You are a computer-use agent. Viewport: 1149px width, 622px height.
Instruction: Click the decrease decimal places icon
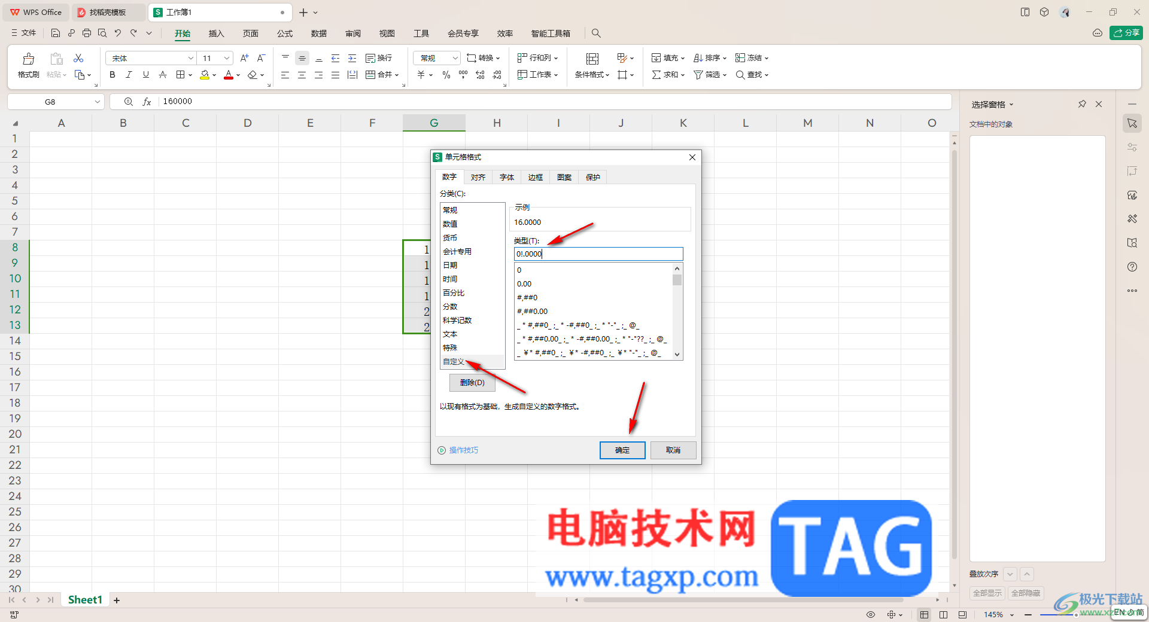497,75
